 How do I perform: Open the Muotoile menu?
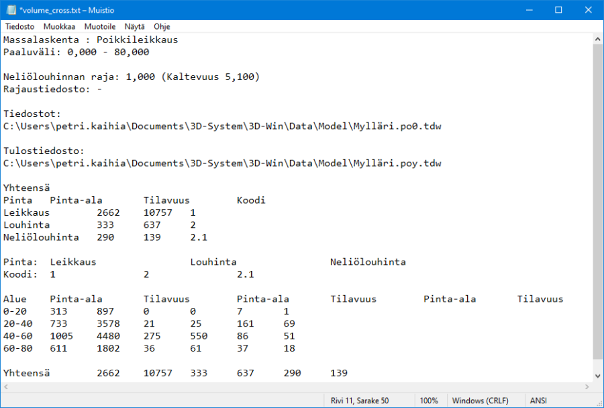click(99, 27)
